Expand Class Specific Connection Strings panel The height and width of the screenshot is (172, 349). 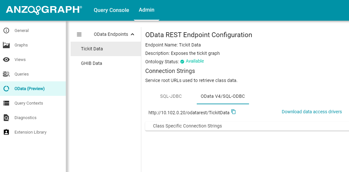pos(247,126)
